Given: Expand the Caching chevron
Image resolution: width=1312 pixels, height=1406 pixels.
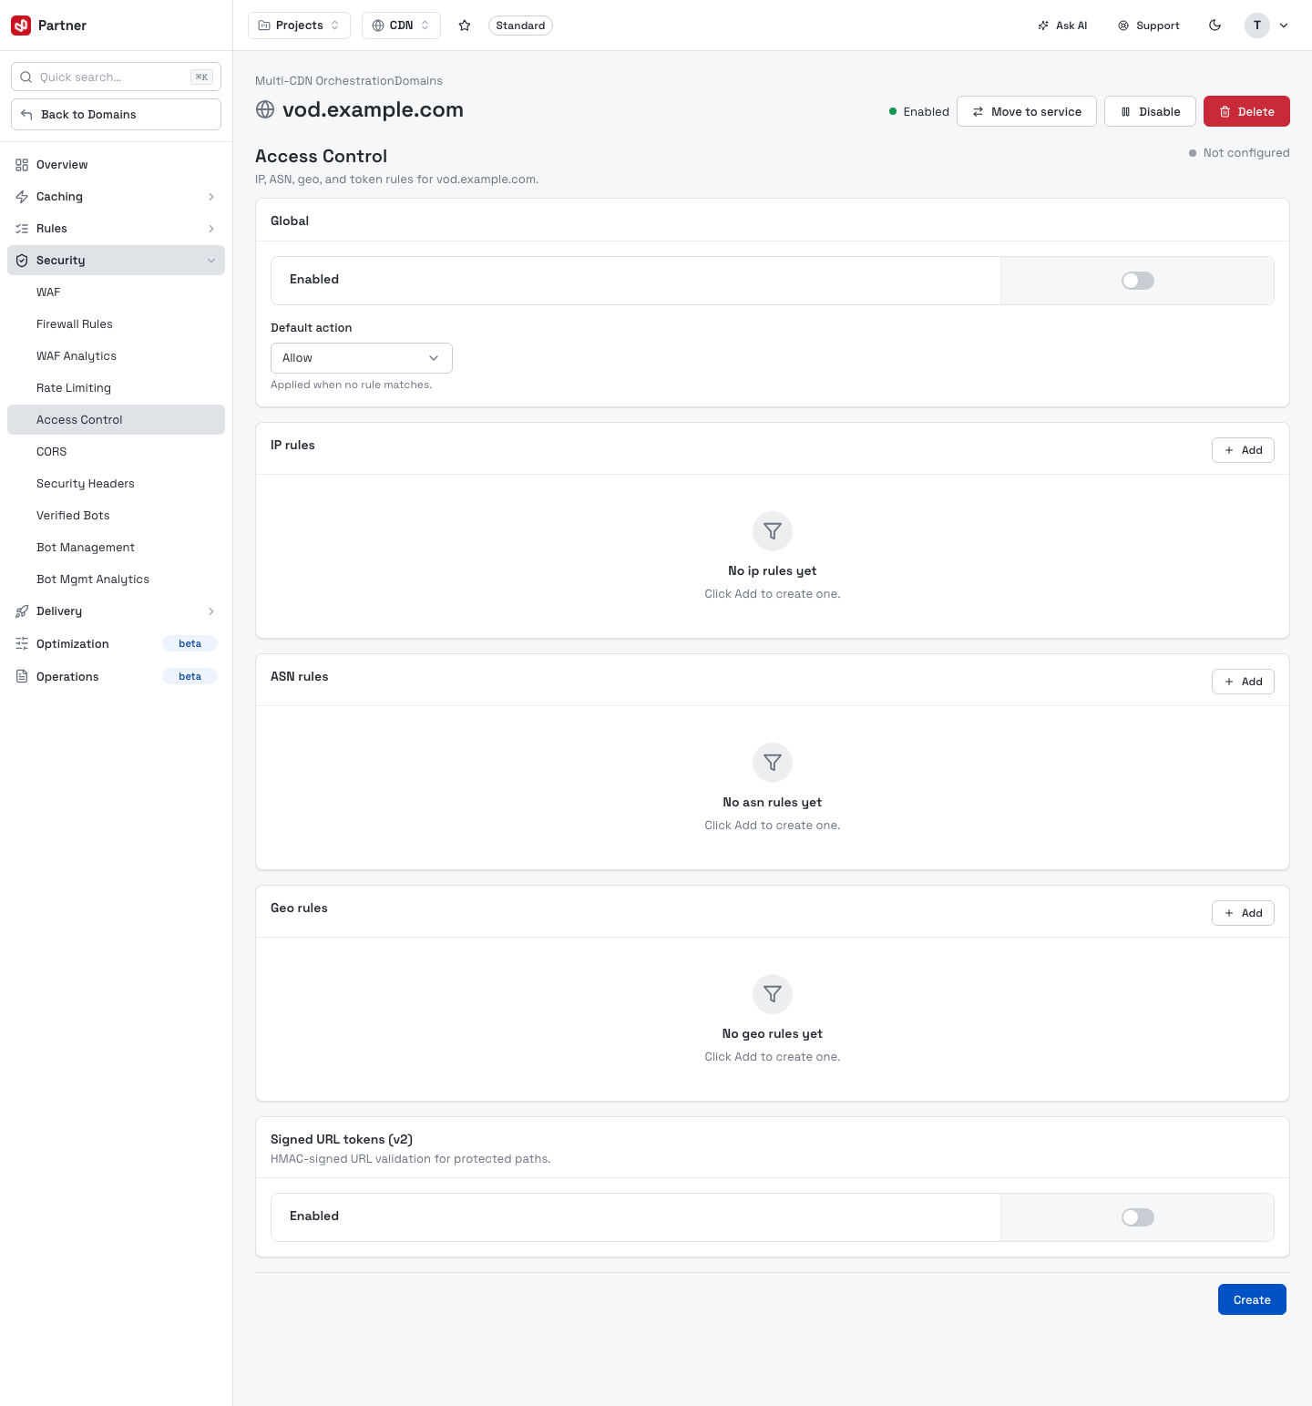Looking at the screenshot, I should (211, 197).
